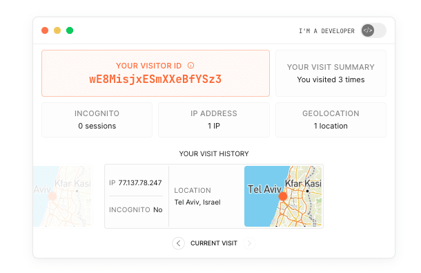Toggle the I'm a Developer switch
This screenshot has width=421, height=273.
point(373,30)
